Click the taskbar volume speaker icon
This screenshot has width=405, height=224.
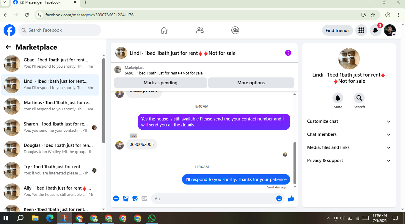(342, 218)
